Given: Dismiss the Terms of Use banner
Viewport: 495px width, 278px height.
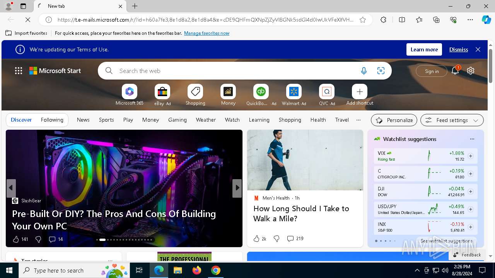Looking at the screenshot, I should pos(459,49).
